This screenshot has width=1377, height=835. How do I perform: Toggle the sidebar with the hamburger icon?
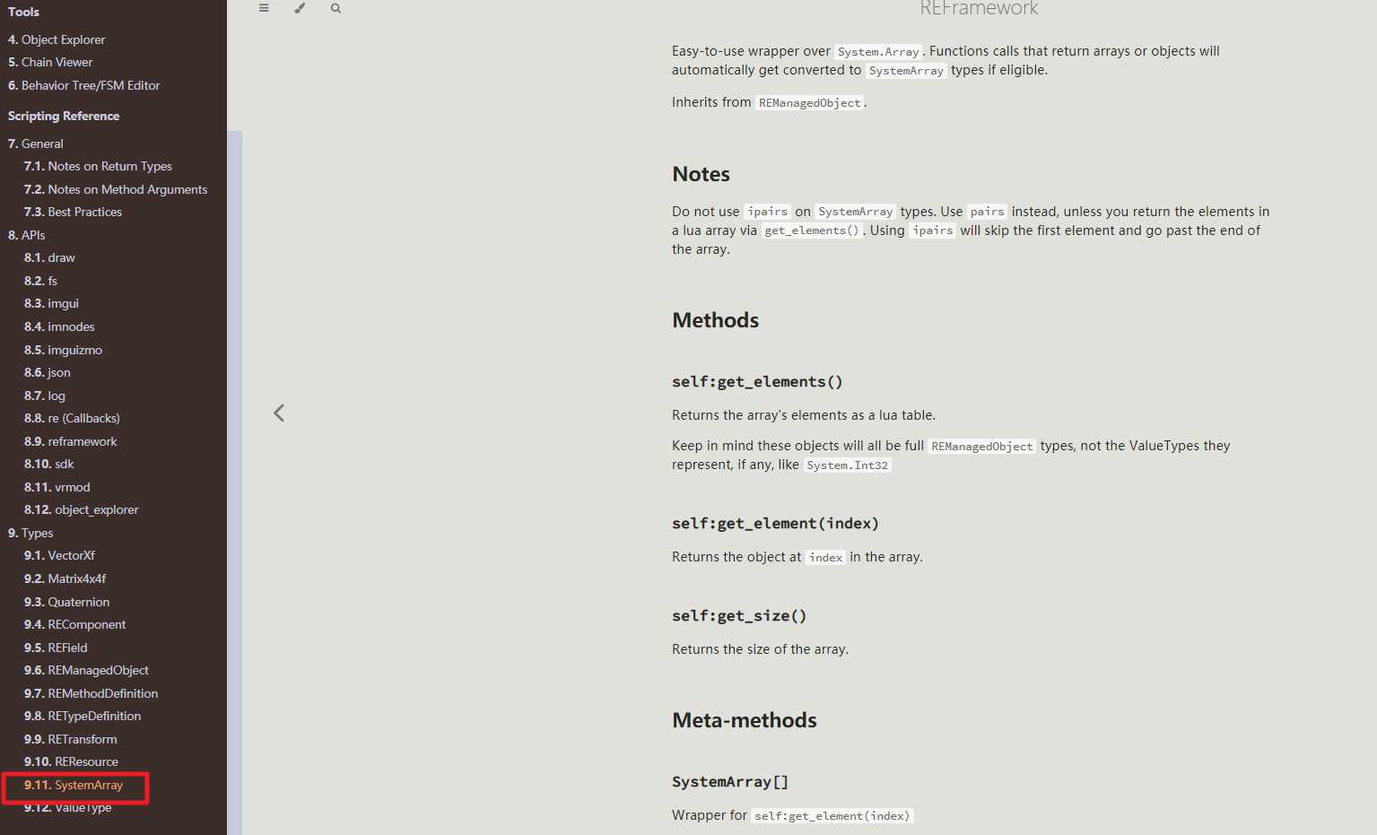pyautogui.click(x=264, y=8)
